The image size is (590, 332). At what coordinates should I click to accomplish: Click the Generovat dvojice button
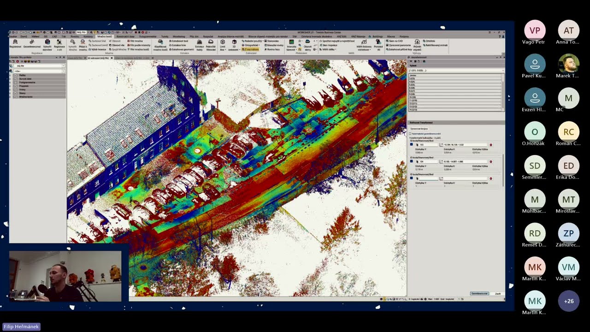pyautogui.click(x=419, y=129)
